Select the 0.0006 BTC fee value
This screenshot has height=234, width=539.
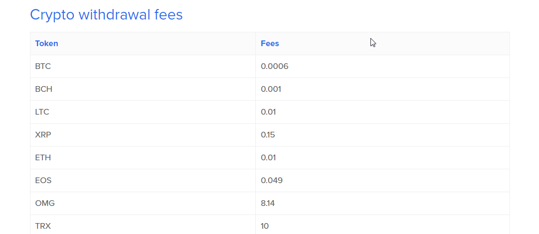tap(275, 66)
